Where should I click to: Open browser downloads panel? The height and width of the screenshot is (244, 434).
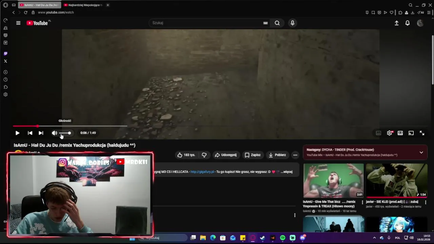coord(413,13)
